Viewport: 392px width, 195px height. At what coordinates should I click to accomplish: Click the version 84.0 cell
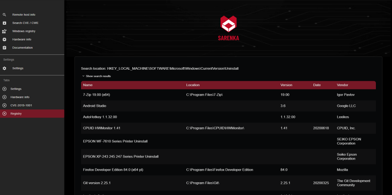click(x=284, y=169)
